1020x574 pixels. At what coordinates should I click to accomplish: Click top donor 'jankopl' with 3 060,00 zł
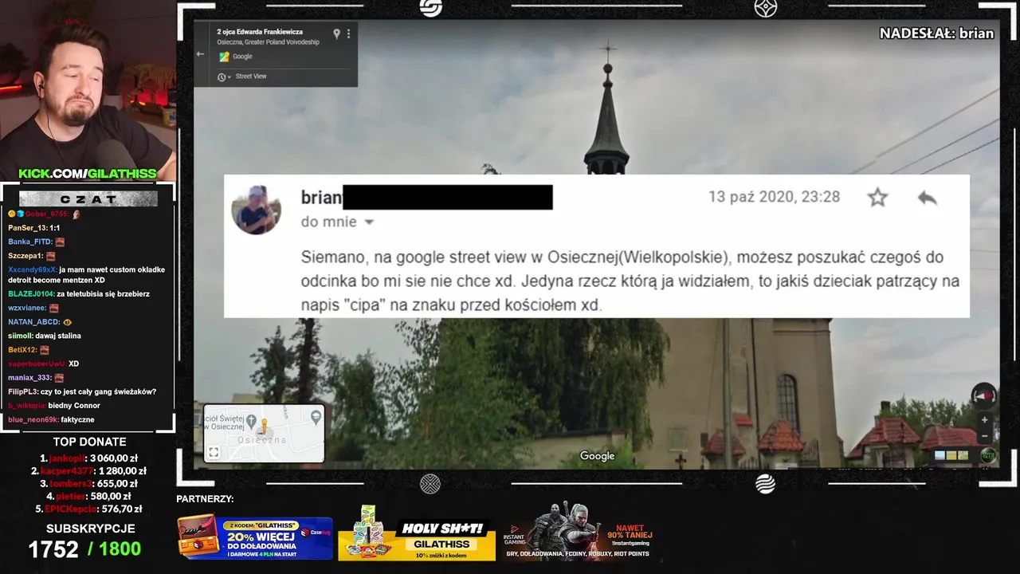88,458
